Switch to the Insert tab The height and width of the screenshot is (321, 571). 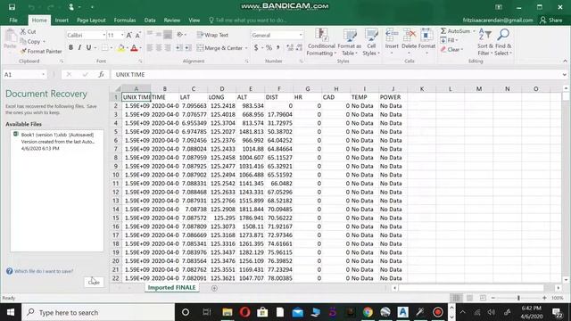(62, 20)
